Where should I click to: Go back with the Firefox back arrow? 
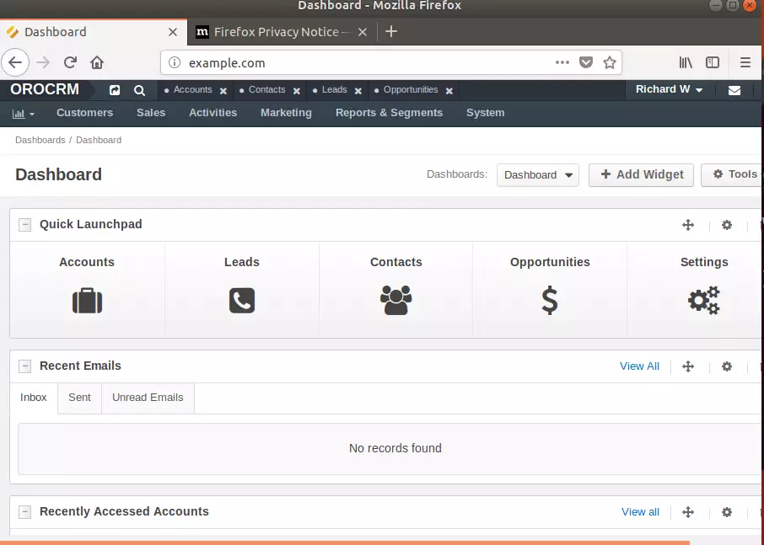click(x=15, y=62)
